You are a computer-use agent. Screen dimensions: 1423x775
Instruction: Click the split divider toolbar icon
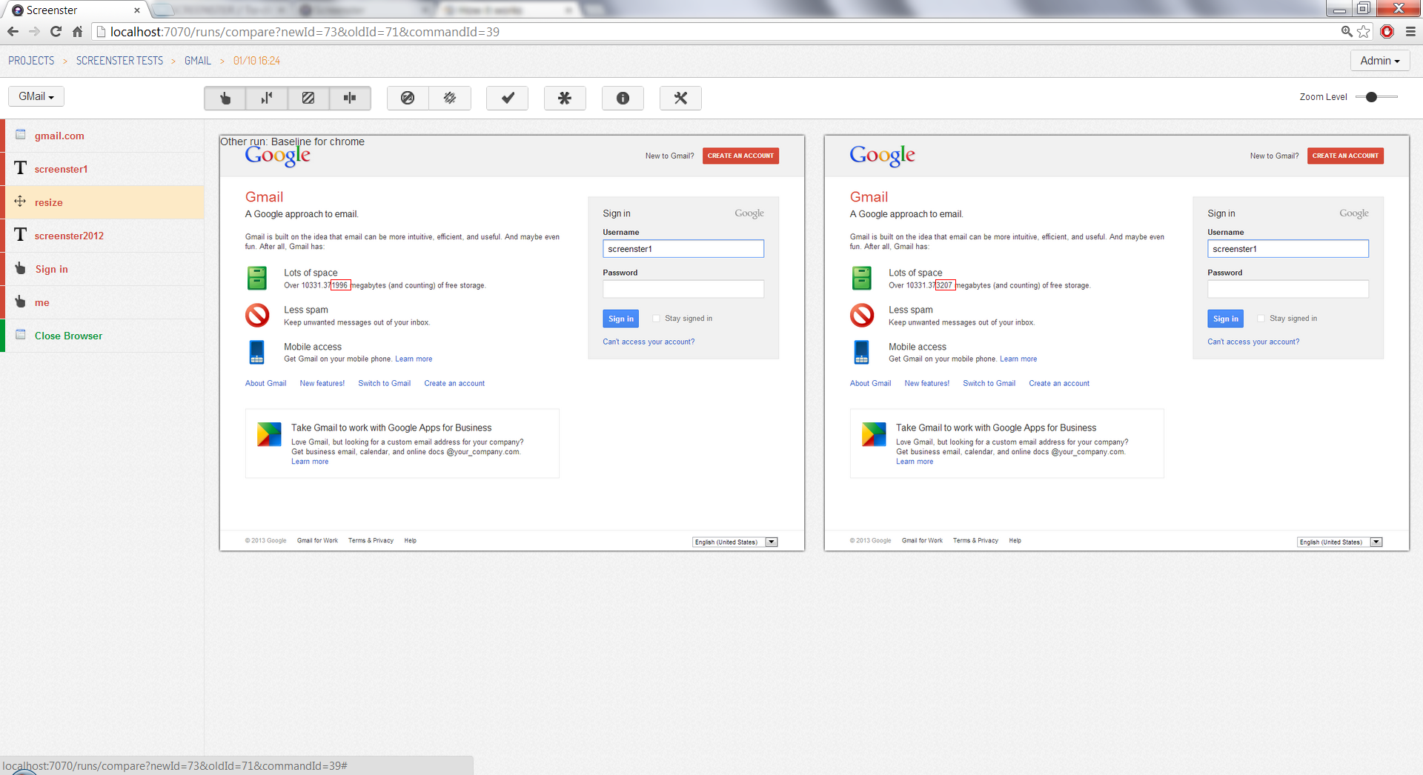pos(350,98)
